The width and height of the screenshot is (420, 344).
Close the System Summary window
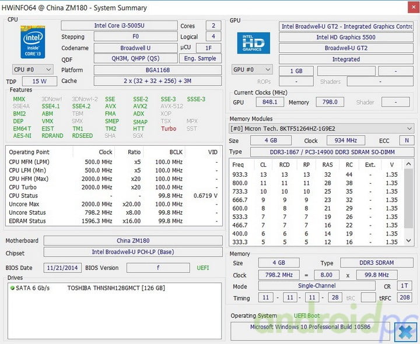point(414,7)
